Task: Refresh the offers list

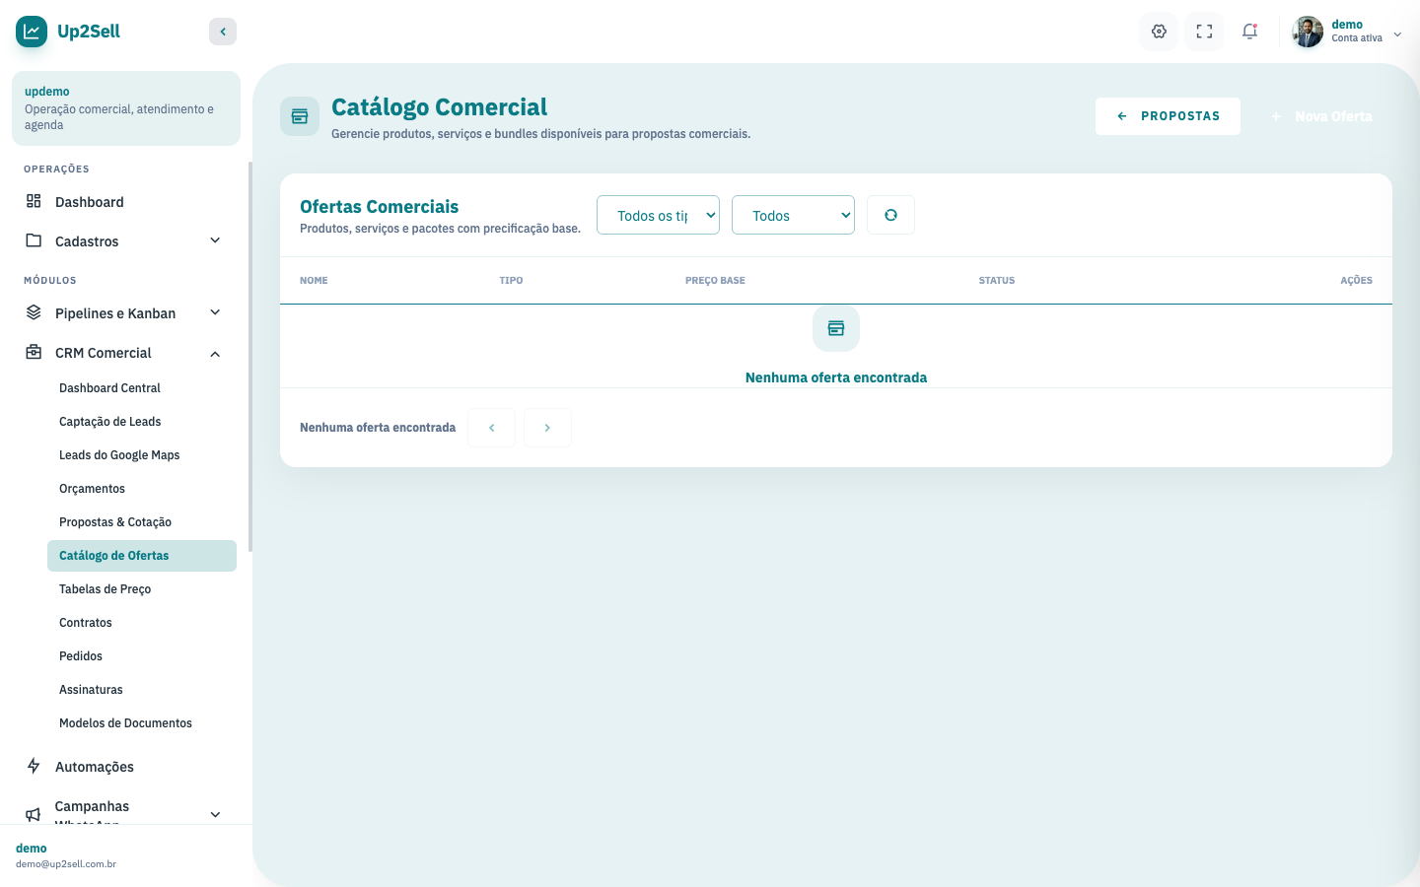Action: coord(890,215)
